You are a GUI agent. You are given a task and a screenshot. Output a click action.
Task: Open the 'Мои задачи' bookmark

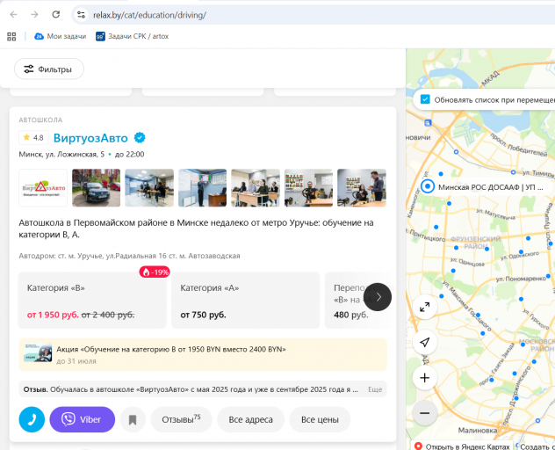(x=61, y=36)
